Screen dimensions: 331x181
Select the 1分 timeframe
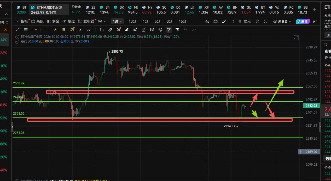click(x=146, y=21)
